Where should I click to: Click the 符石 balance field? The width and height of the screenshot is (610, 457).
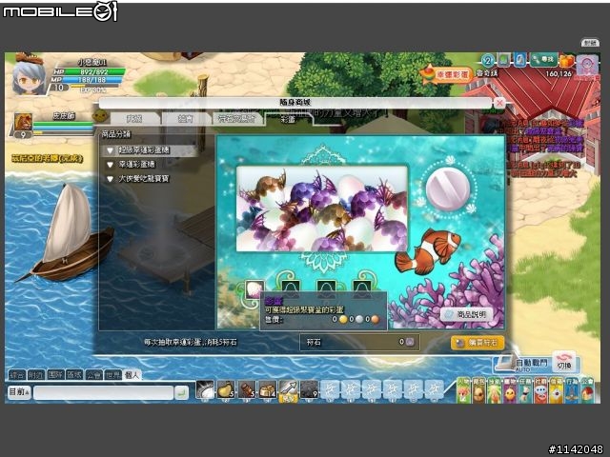(359, 343)
